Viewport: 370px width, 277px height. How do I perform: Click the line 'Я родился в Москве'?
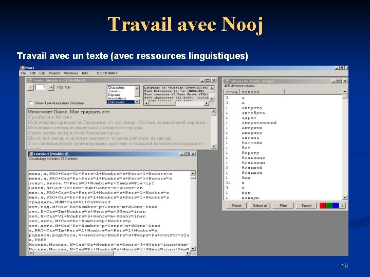coord(50,117)
